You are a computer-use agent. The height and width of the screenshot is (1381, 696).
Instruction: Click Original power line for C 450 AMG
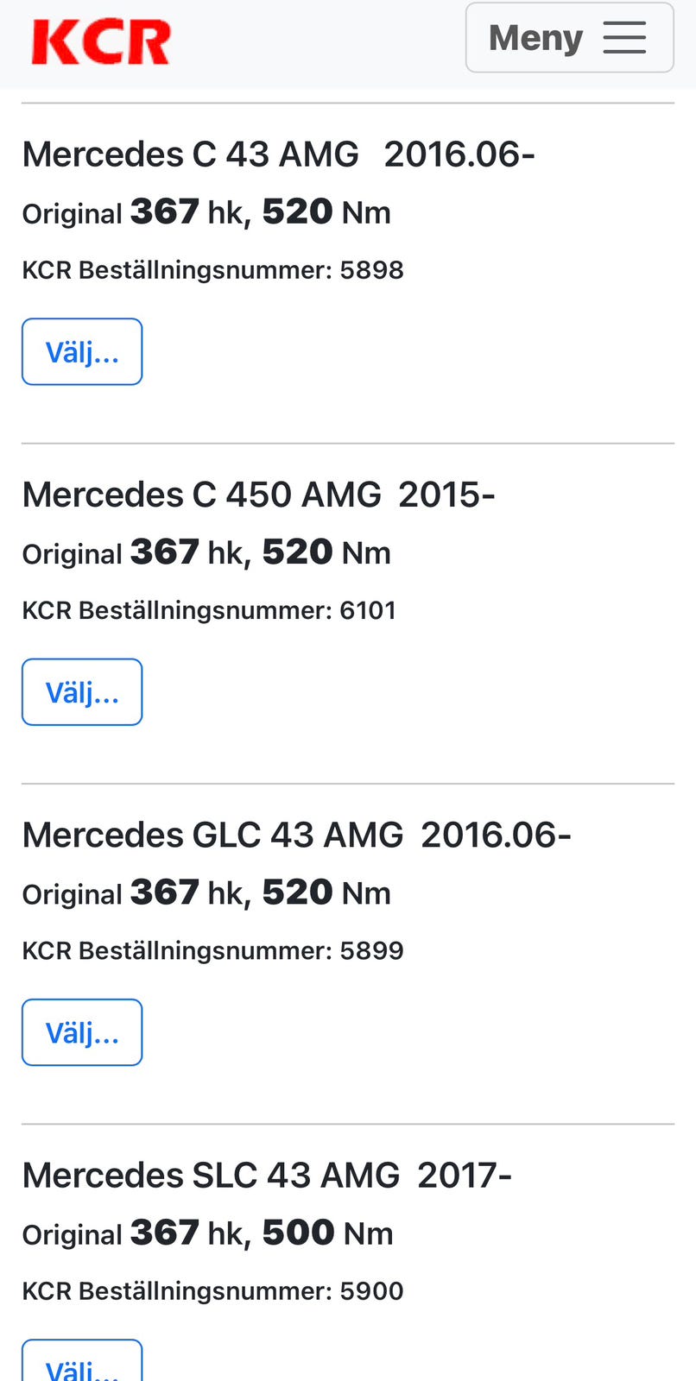click(206, 552)
